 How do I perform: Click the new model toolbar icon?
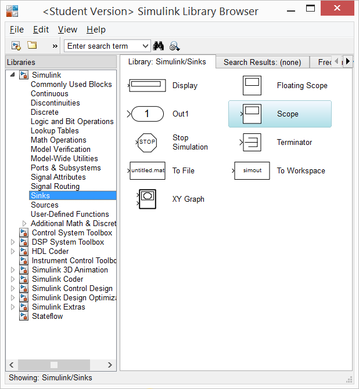coord(16,46)
